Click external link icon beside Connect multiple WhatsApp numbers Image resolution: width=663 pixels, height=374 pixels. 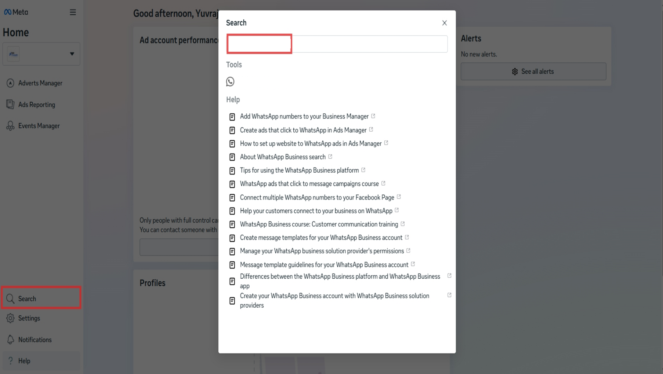pyautogui.click(x=399, y=197)
